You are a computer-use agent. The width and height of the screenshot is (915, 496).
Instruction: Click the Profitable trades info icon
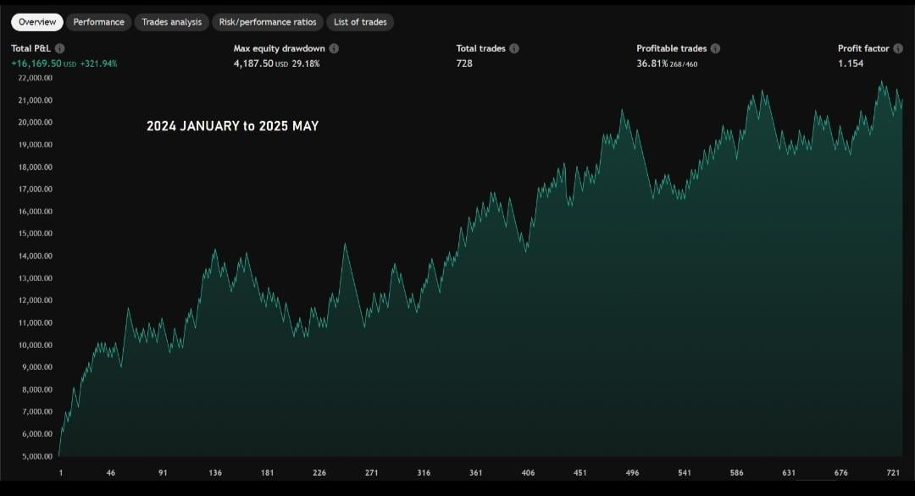[715, 49]
